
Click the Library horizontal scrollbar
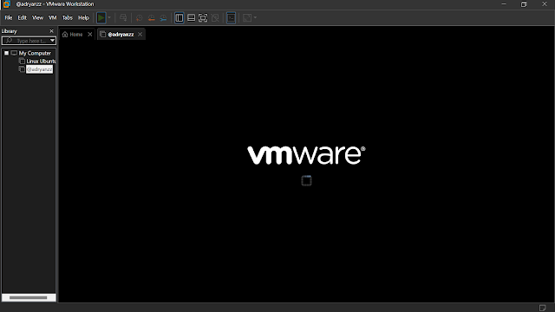point(29,298)
